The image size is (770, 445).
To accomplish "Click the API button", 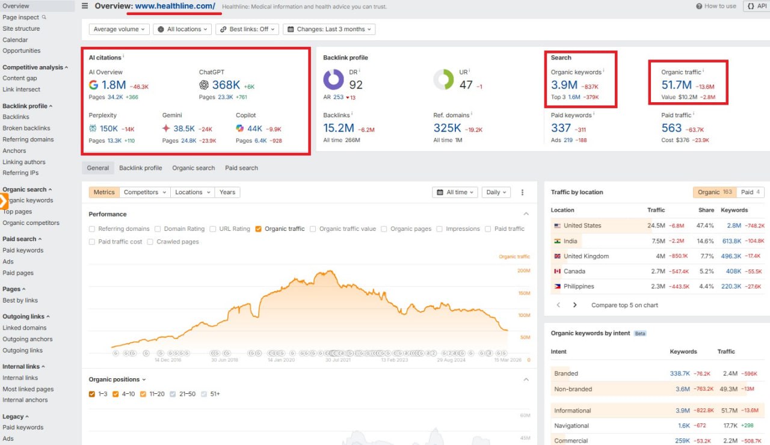I will tap(756, 6).
